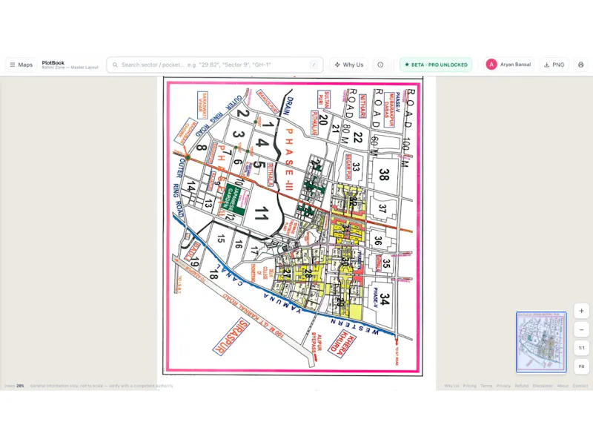593x445 pixels.
Task: Click the slash shortcut badge in search
Action: click(x=314, y=65)
